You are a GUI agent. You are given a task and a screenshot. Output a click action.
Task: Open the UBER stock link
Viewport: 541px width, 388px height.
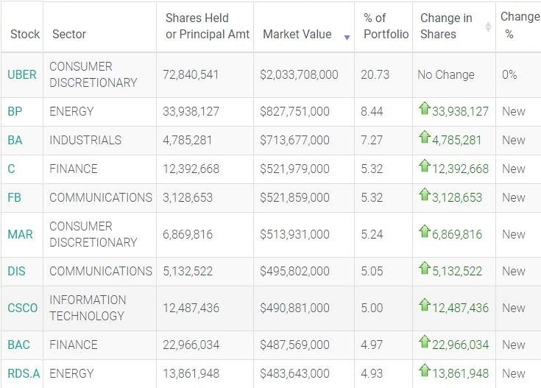coord(22,74)
